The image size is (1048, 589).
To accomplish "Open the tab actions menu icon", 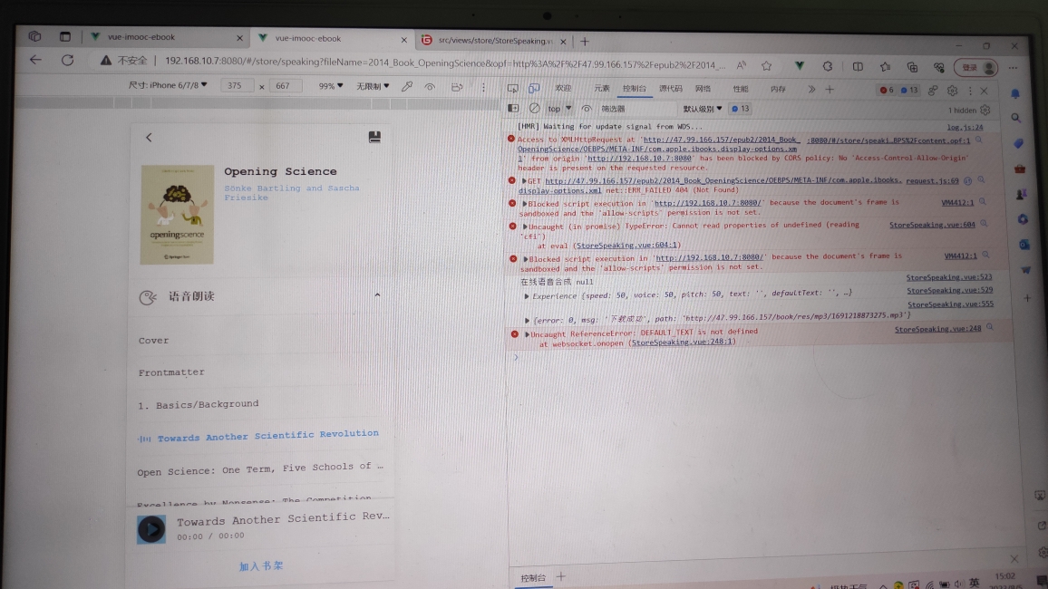I will pos(65,37).
